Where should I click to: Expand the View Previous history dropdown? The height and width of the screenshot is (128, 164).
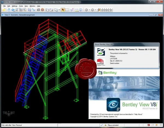[x=89, y=10]
